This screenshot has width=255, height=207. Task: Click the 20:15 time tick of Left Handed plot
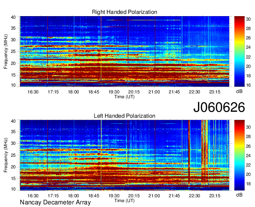click(x=134, y=196)
